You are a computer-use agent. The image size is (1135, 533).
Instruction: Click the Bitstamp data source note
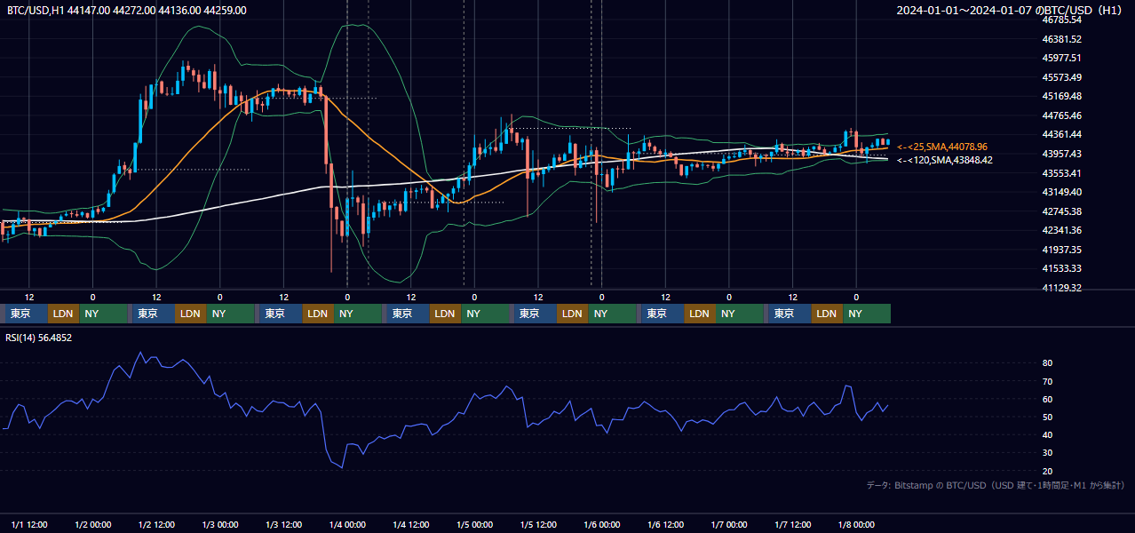(996, 485)
